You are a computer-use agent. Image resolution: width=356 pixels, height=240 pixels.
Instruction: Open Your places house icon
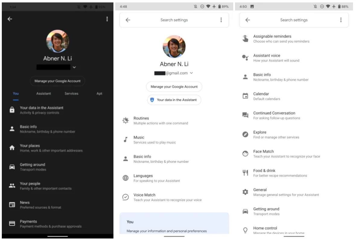[12, 148]
